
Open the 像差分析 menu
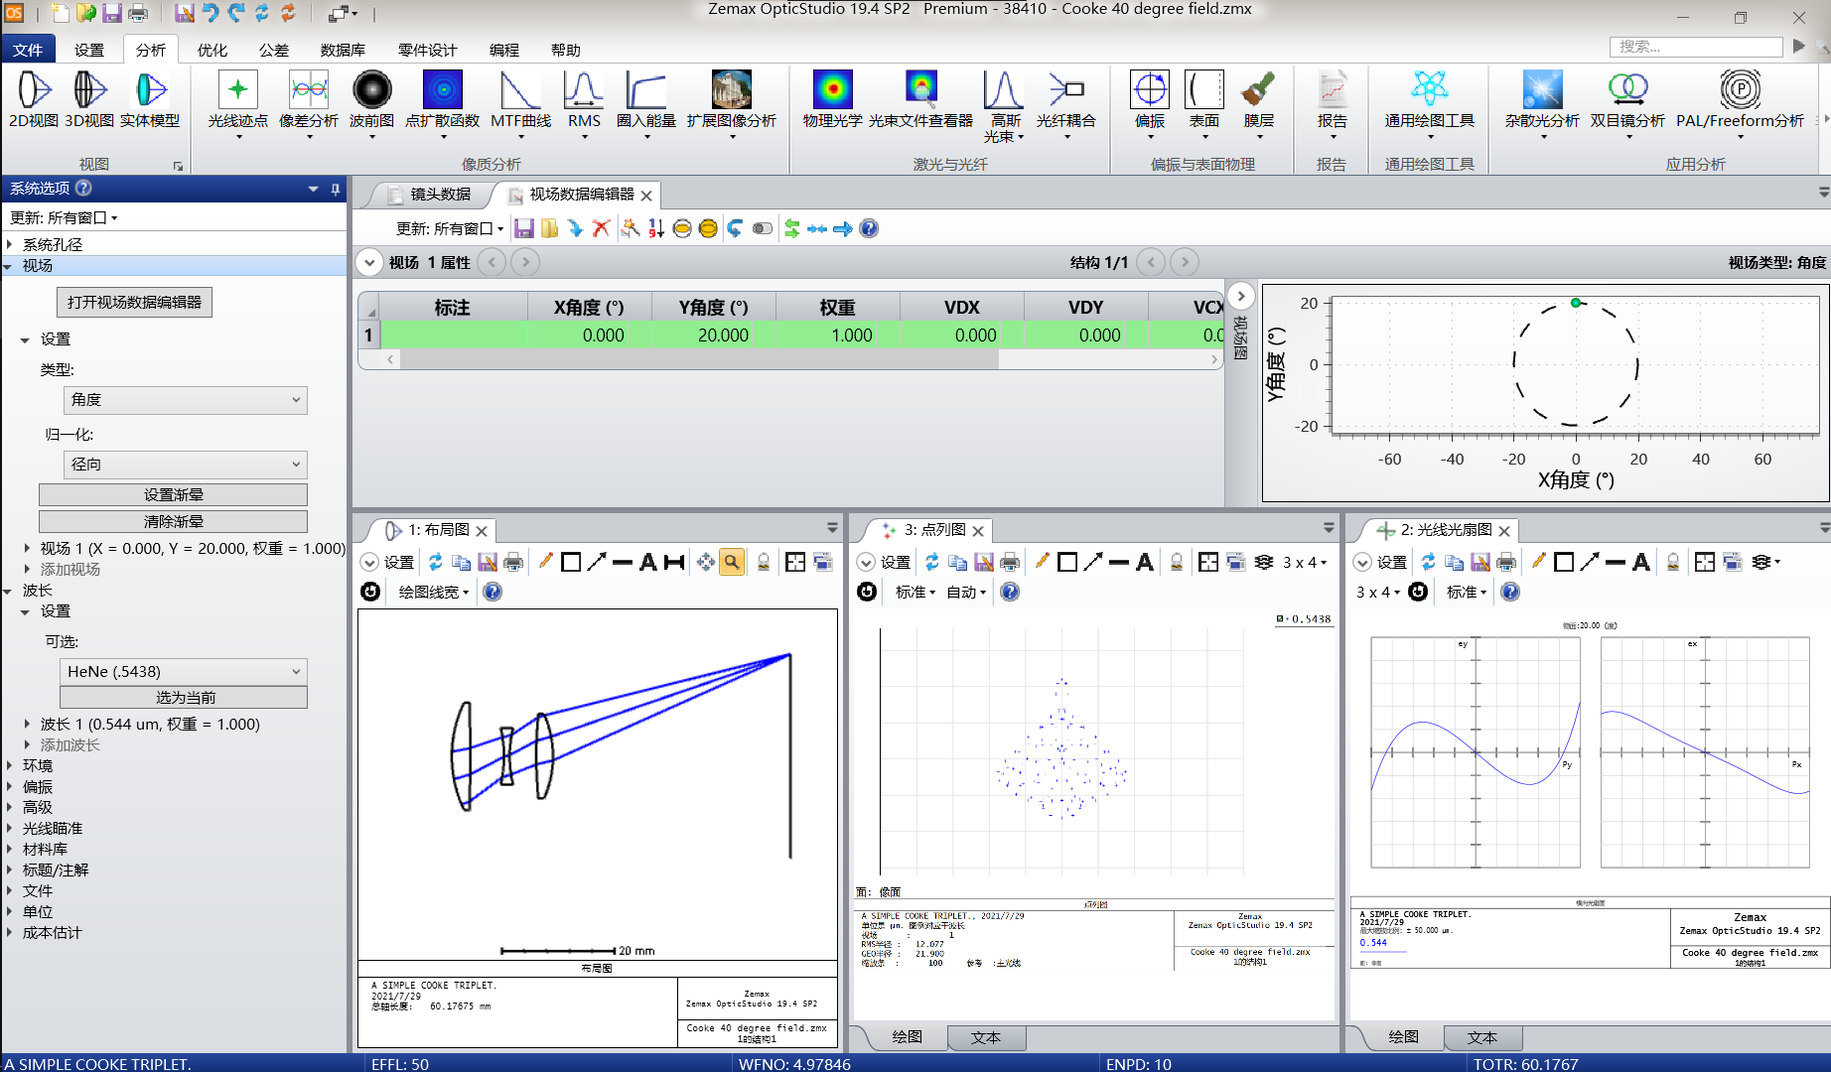click(309, 103)
